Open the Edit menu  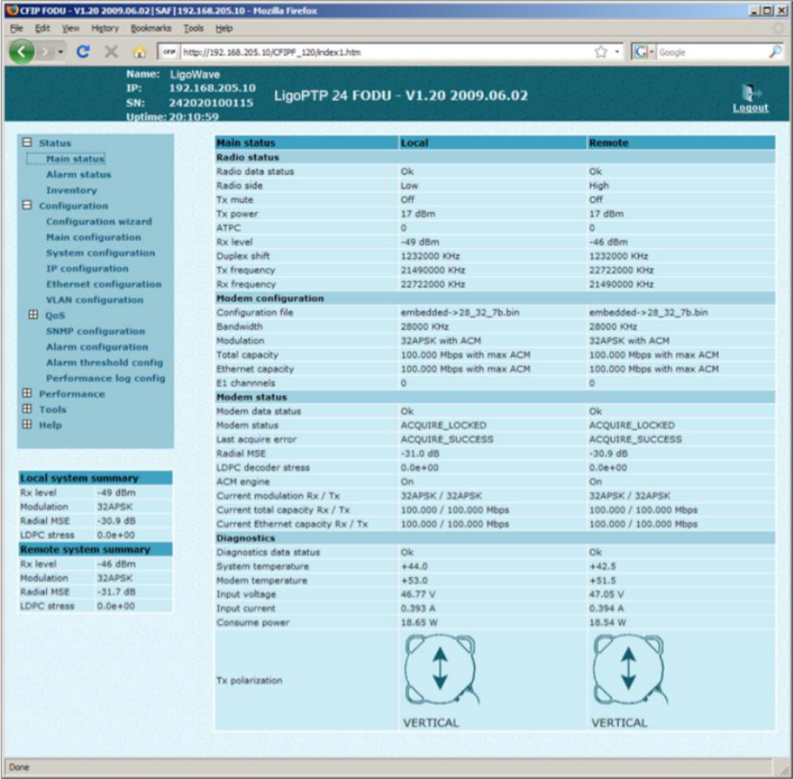pyautogui.click(x=43, y=29)
